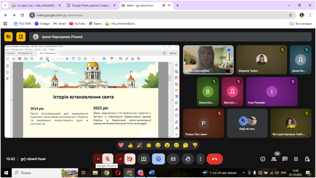Open the Activities grid icon
The image size is (316, 178).
point(296,159)
